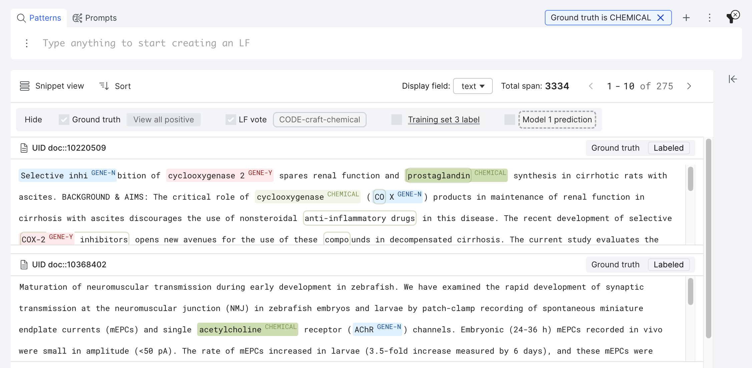The image size is (752, 368).
Task: Select the anti-inflammatory drugs outlined span
Action: click(360, 218)
